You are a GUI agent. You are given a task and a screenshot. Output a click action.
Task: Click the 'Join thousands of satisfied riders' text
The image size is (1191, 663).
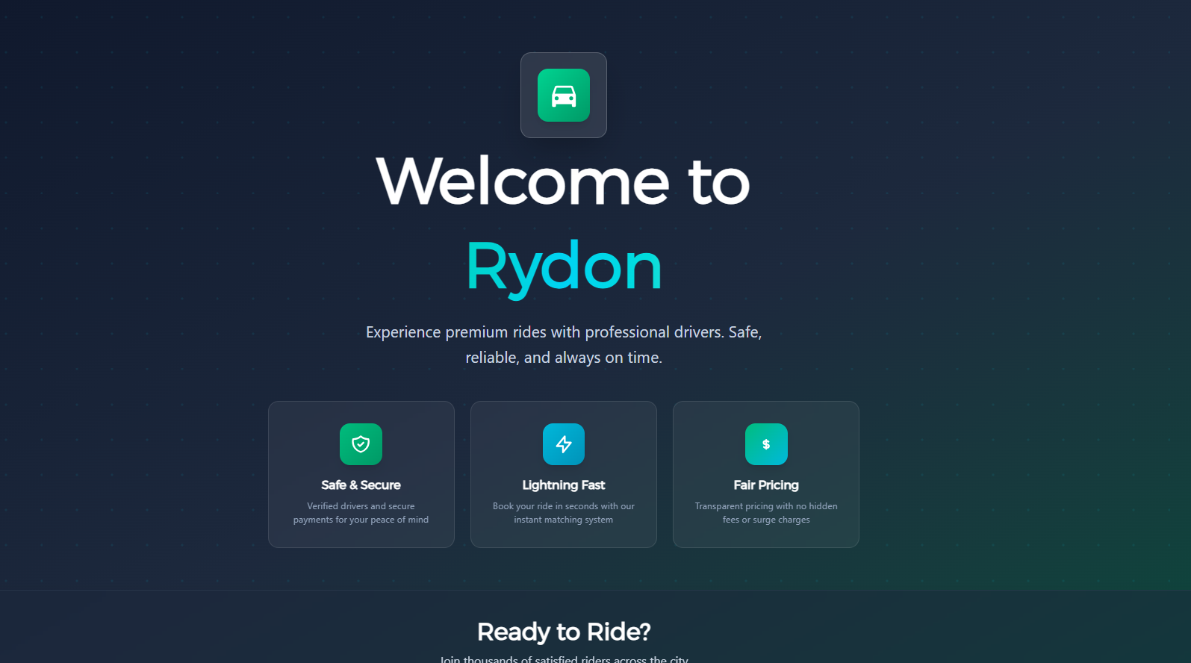[x=563, y=659]
